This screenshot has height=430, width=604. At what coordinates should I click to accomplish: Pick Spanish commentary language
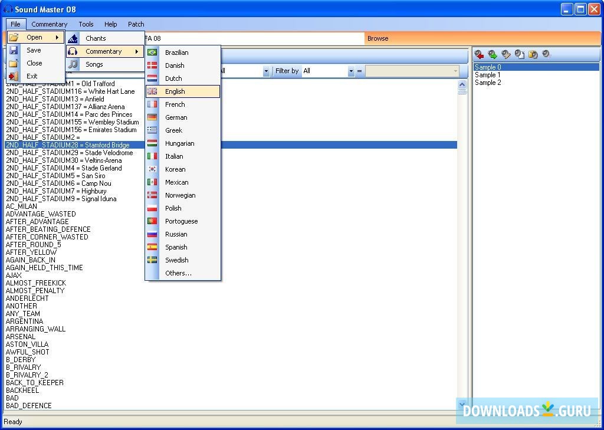point(183,247)
